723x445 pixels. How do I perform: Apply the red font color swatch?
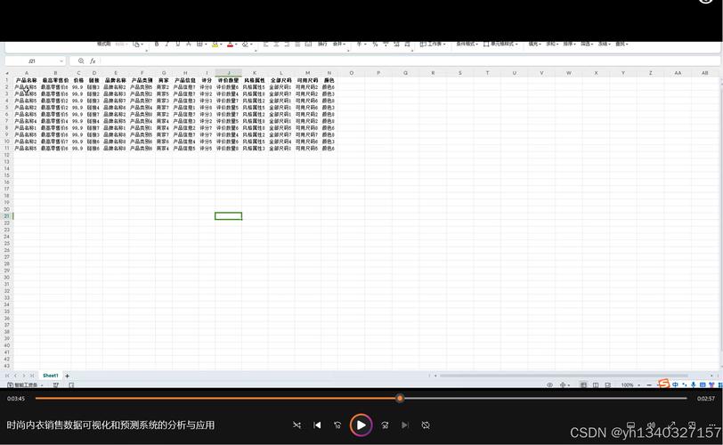click(x=230, y=44)
